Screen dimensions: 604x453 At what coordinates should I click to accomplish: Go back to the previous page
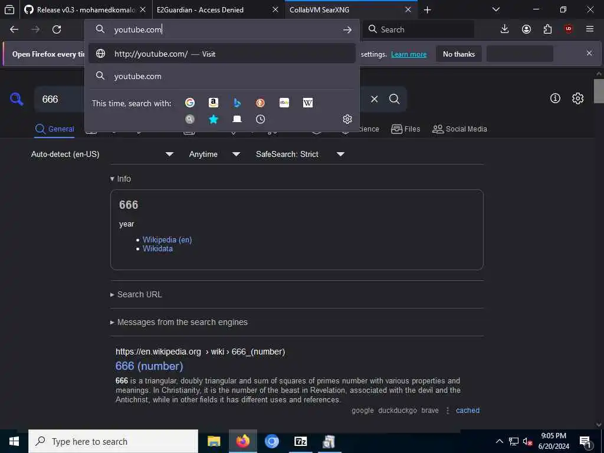click(x=14, y=29)
